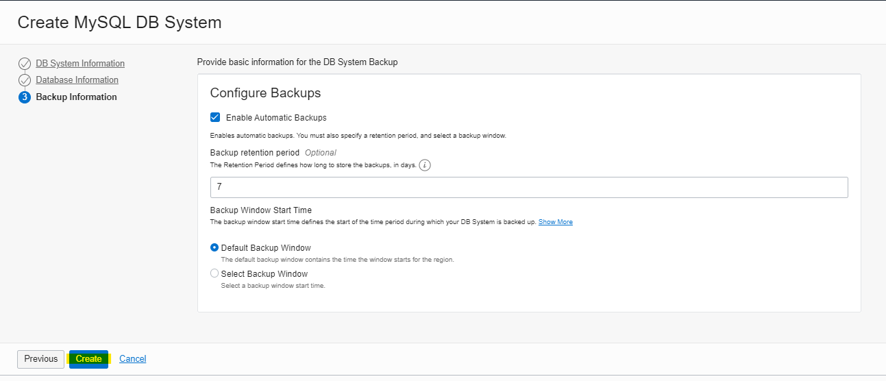Click the Backup Information step label
Image resolution: width=886 pixels, height=381 pixels.
click(76, 97)
